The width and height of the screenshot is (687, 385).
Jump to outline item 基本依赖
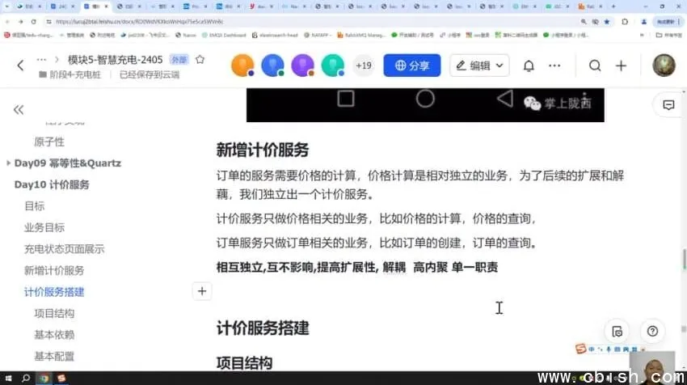point(54,335)
